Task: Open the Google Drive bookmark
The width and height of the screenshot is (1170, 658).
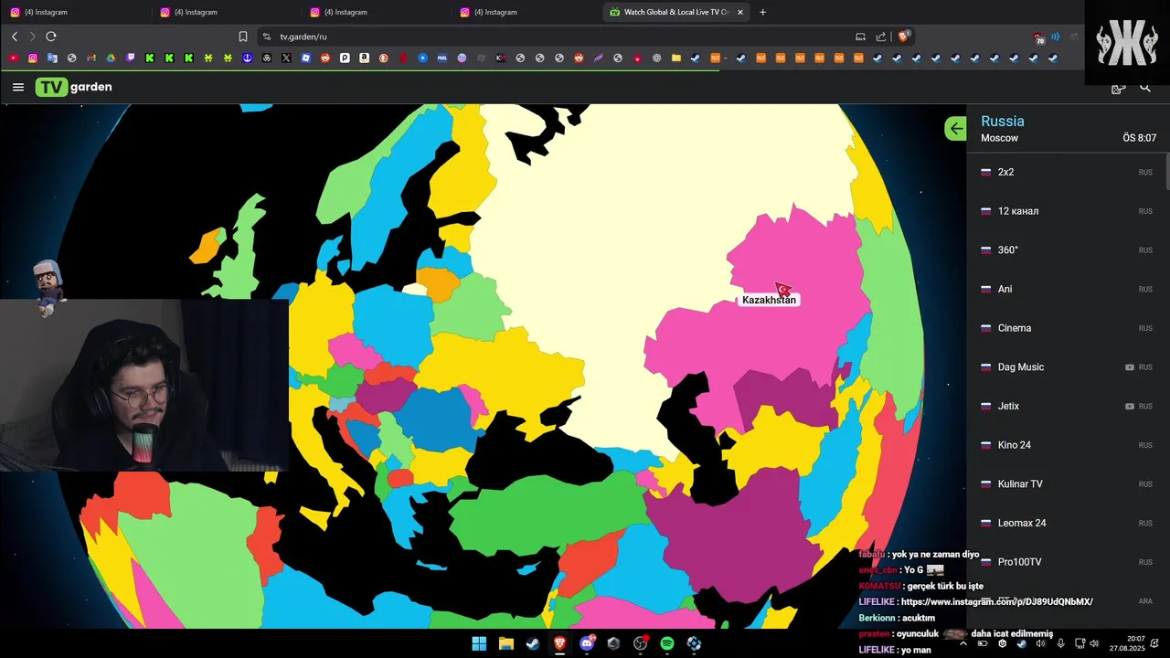Action: point(111,58)
